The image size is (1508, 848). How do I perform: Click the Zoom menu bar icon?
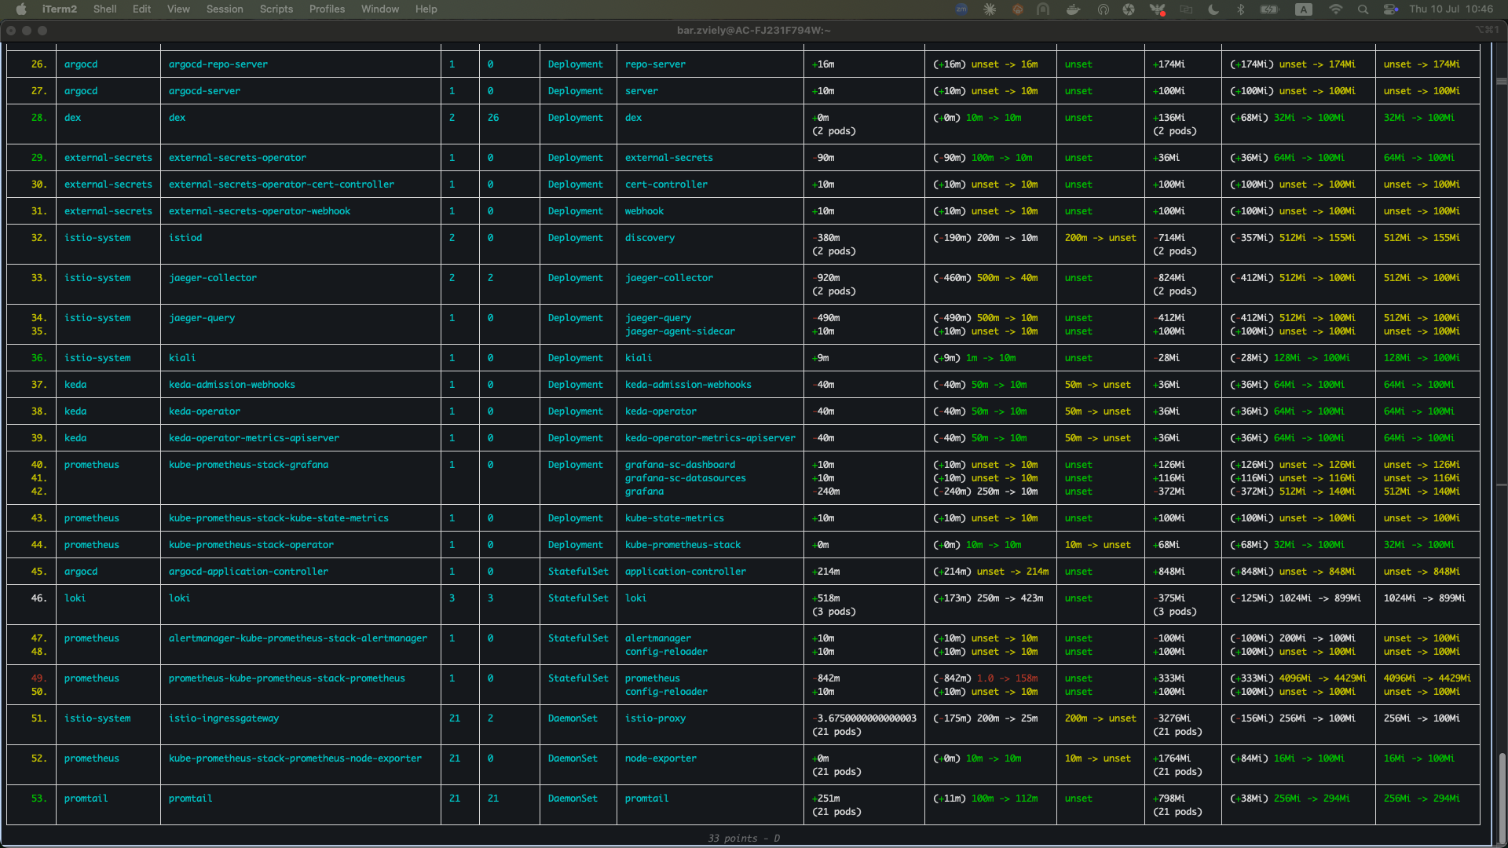[961, 9]
